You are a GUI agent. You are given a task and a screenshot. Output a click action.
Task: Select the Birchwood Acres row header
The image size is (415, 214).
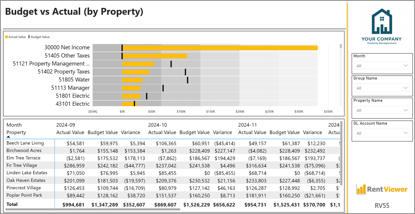click(x=24, y=150)
